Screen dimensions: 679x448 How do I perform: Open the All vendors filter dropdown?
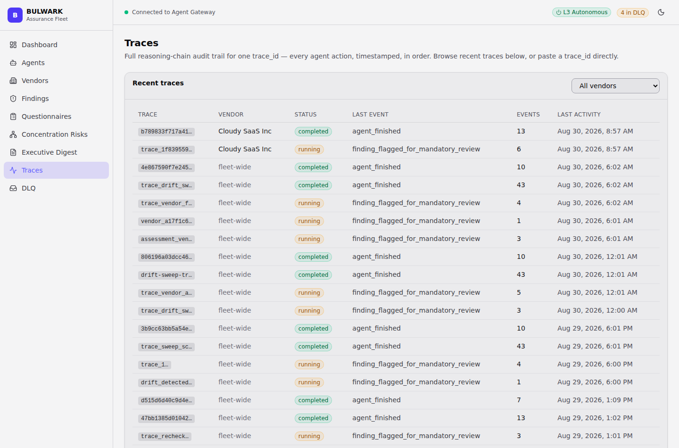(615, 86)
